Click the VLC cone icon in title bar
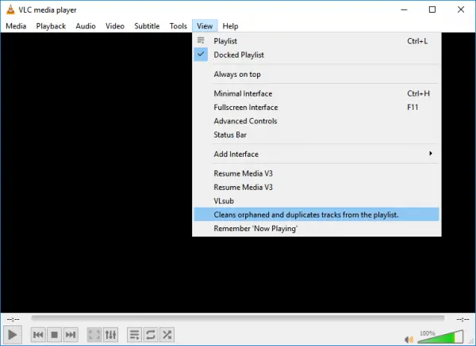Image resolution: width=476 pixels, height=346 pixels. click(x=10, y=10)
